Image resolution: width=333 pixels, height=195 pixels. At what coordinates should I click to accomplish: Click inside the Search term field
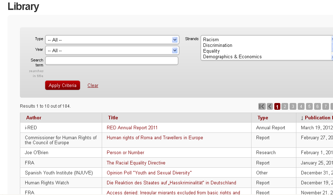[x=112, y=61]
